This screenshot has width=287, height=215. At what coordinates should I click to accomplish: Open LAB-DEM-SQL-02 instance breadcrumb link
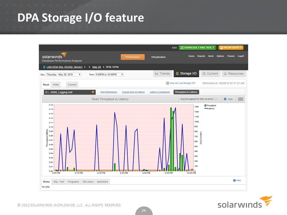click(x=65, y=67)
